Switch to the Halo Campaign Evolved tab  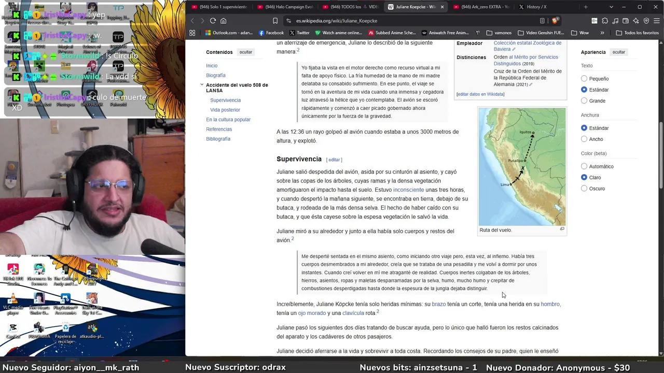[x=284, y=7]
